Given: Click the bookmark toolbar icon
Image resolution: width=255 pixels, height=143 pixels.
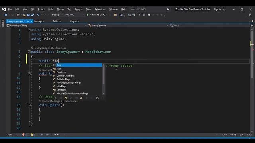Looking at the screenshot, I should 149,15.
